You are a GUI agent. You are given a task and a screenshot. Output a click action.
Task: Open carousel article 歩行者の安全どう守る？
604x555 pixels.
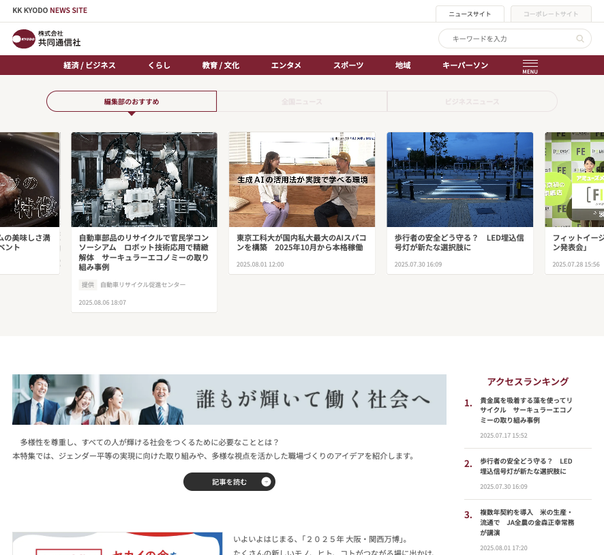459,243
